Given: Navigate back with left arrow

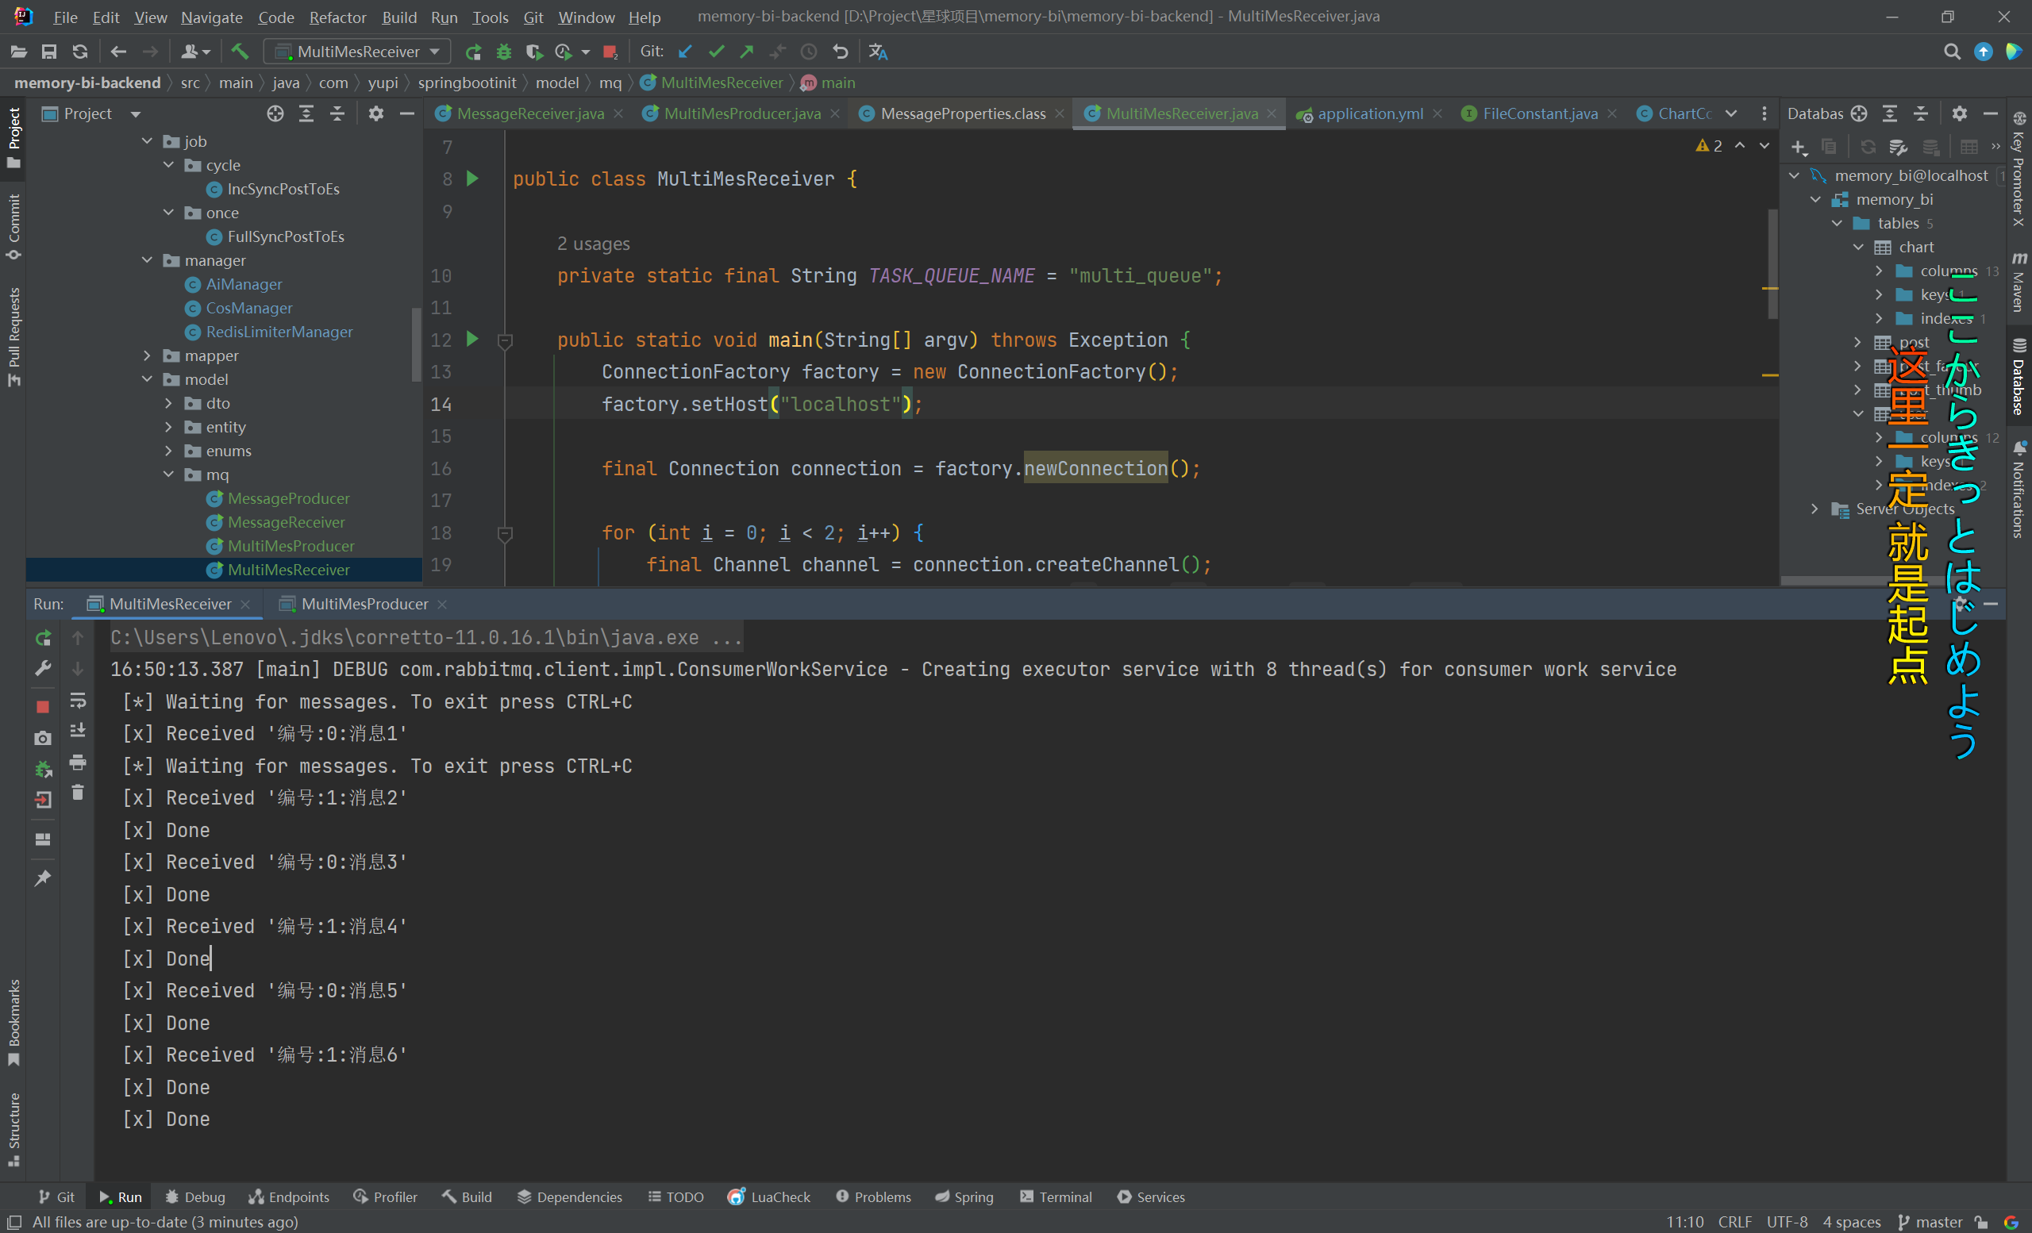Looking at the screenshot, I should click(119, 52).
